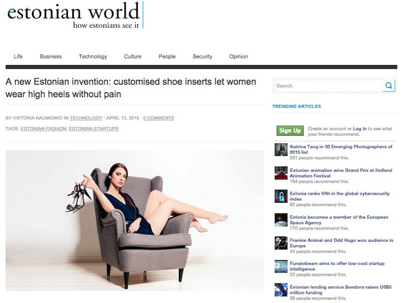Image resolution: width=402 pixels, height=303 pixels.
Task: Open the Culture menu section
Action: click(133, 56)
